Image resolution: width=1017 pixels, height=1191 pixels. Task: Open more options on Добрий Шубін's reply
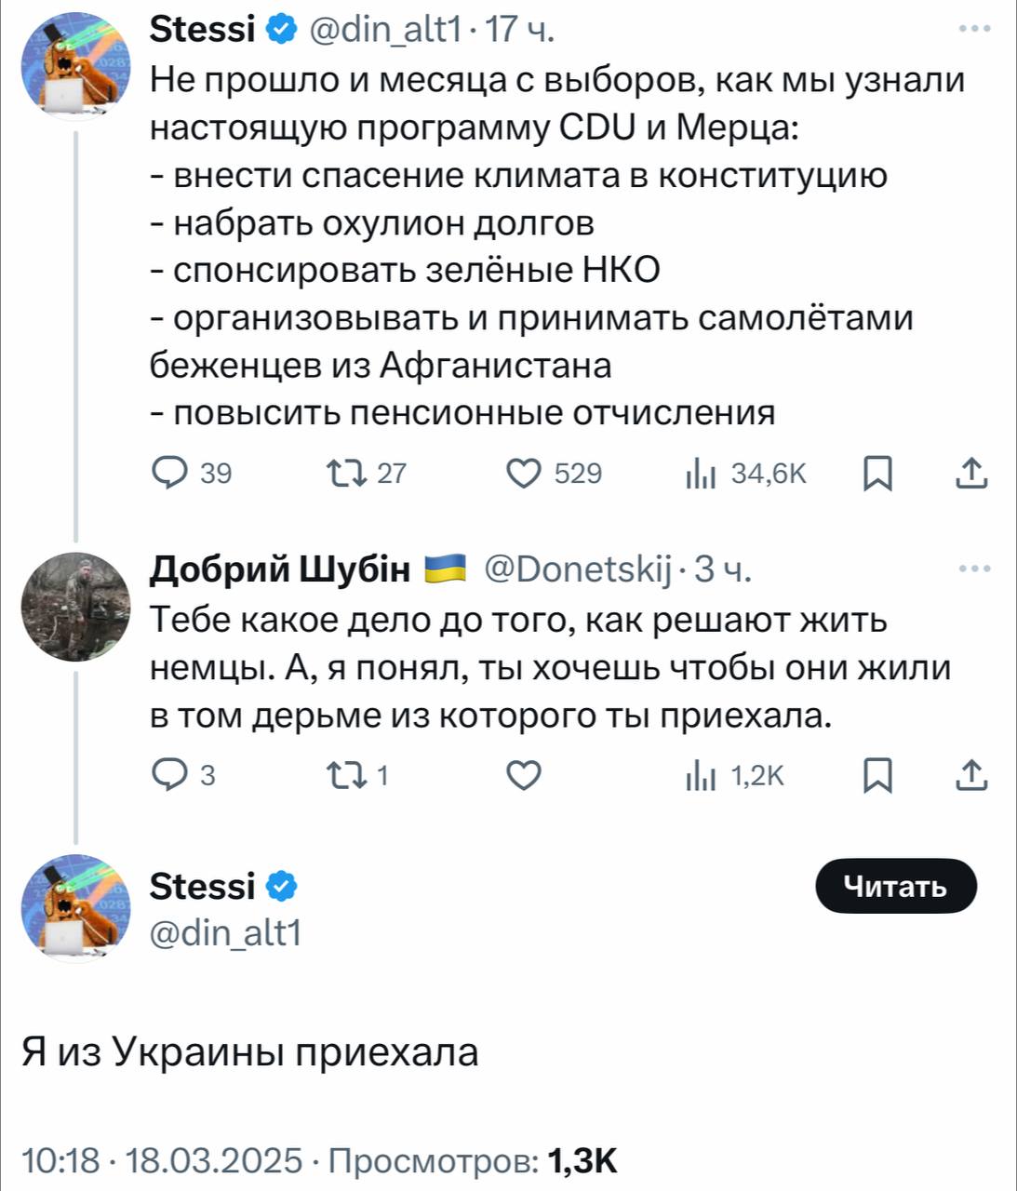click(x=973, y=569)
